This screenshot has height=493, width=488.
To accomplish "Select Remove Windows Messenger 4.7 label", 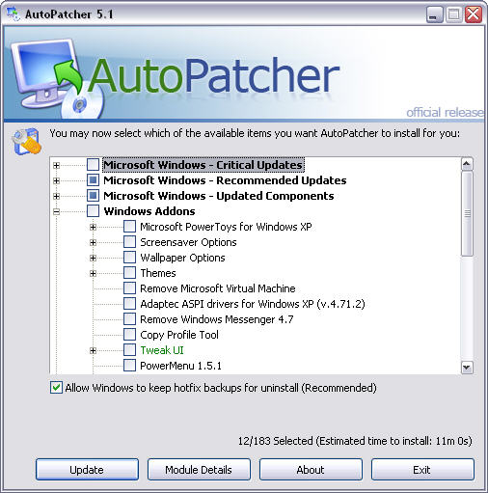I will (x=217, y=319).
